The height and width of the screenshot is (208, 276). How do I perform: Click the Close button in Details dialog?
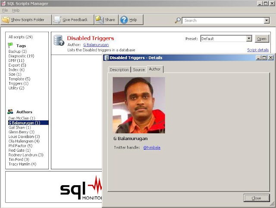tap(256, 198)
